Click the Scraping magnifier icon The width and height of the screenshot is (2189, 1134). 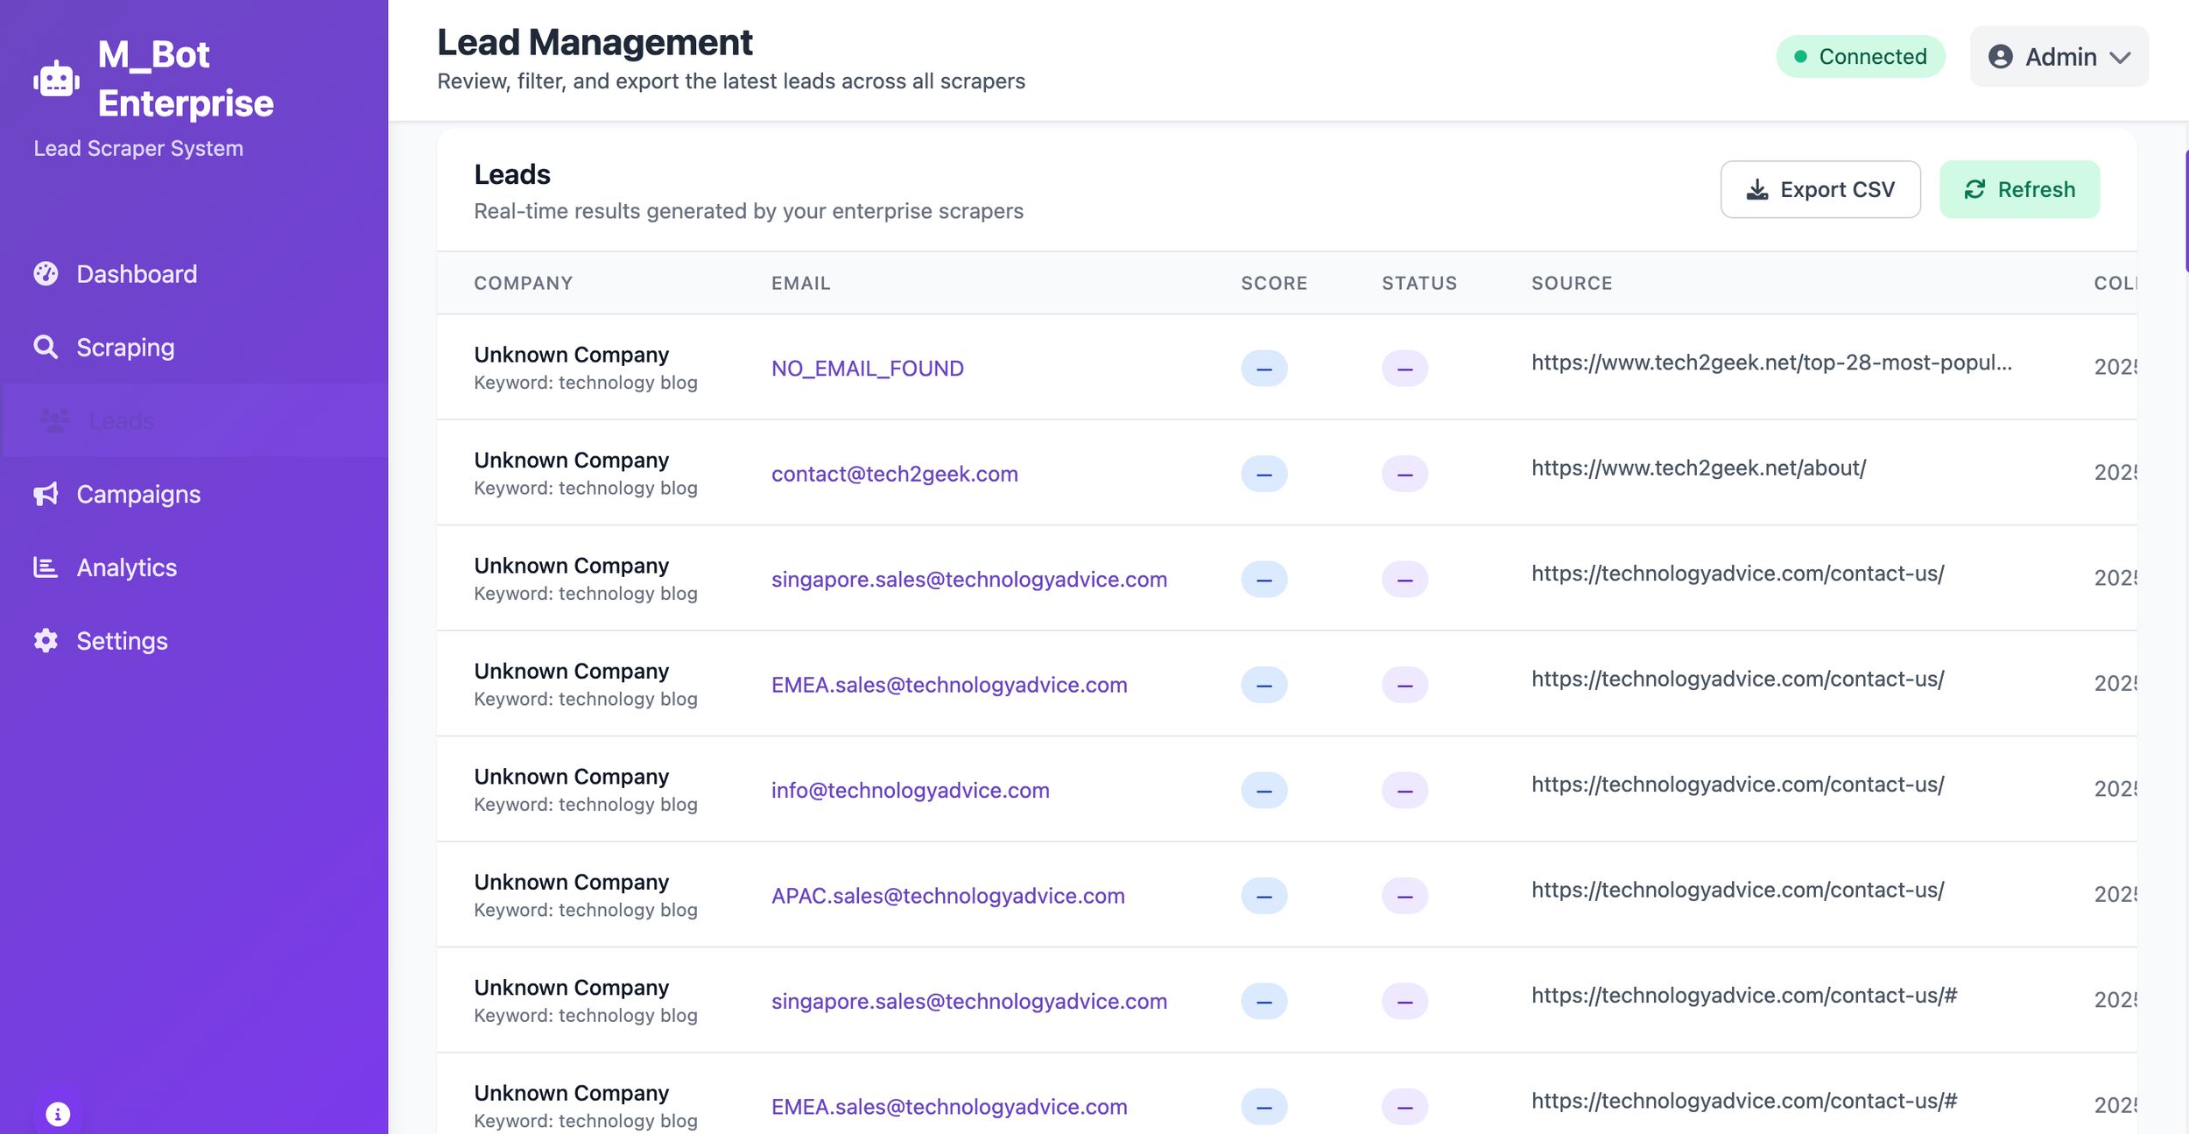(x=46, y=348)
